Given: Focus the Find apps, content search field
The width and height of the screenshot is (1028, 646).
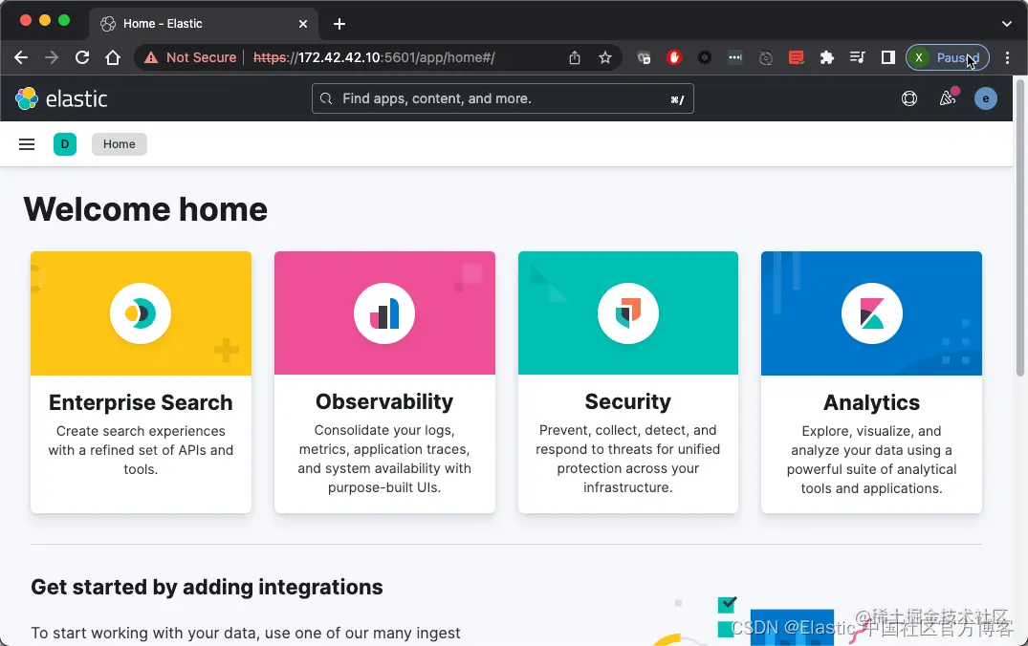Looking at the screenshot, I should (x=502, y=99).
